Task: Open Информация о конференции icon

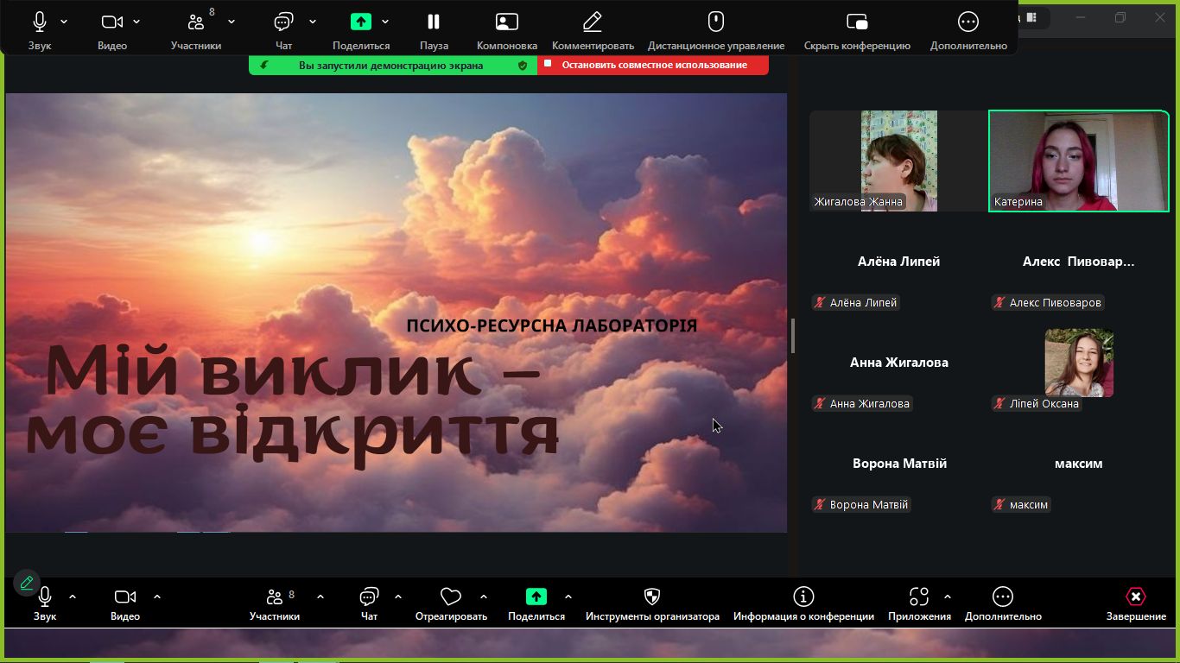Action: tap(803, 597)
